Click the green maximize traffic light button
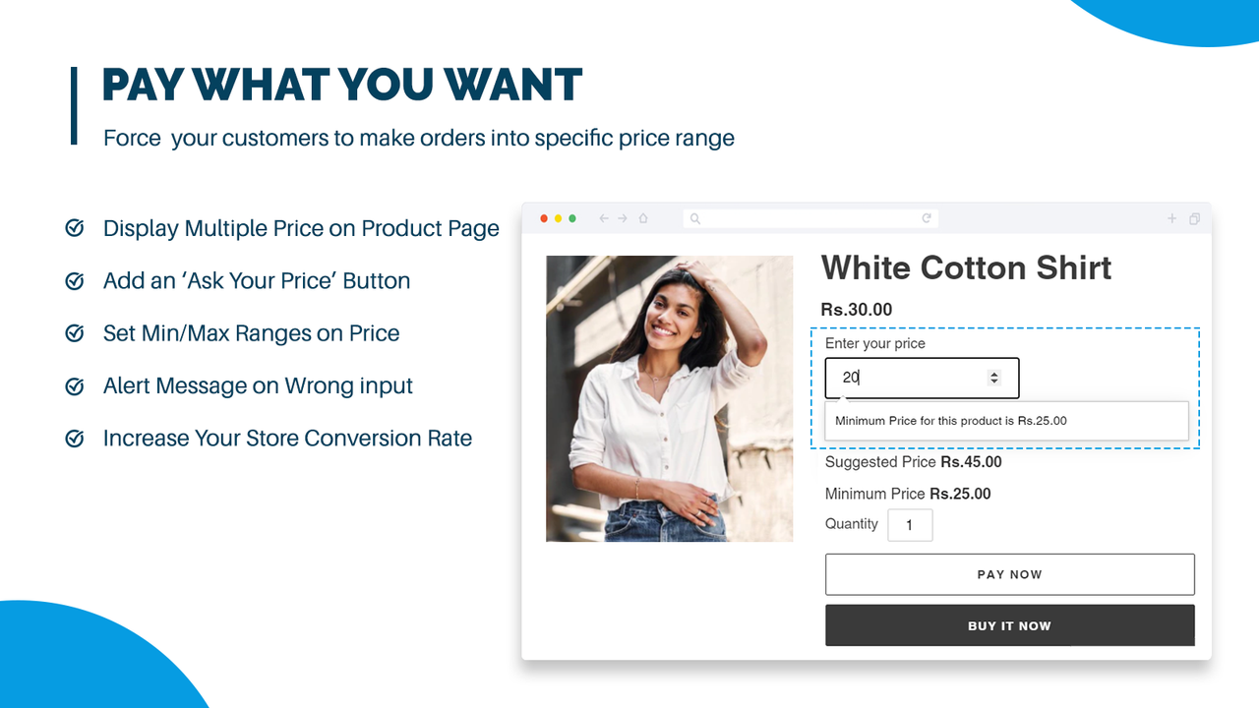The height and width of the screenshot is (708, 1259). 572,218
